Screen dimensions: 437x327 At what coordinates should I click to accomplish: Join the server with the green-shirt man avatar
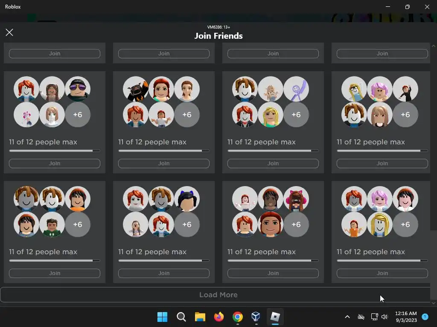point(55,273)
